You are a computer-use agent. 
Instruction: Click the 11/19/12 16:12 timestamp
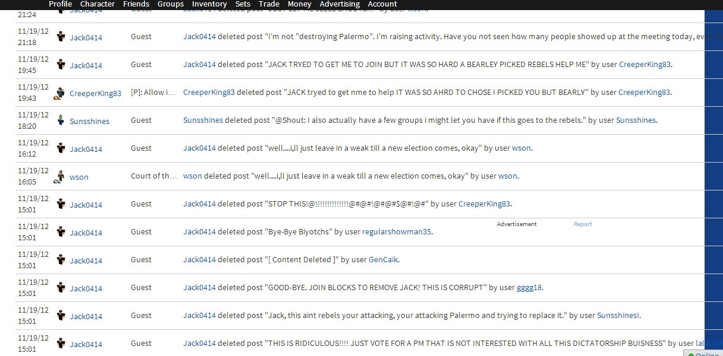pos(33,148)
